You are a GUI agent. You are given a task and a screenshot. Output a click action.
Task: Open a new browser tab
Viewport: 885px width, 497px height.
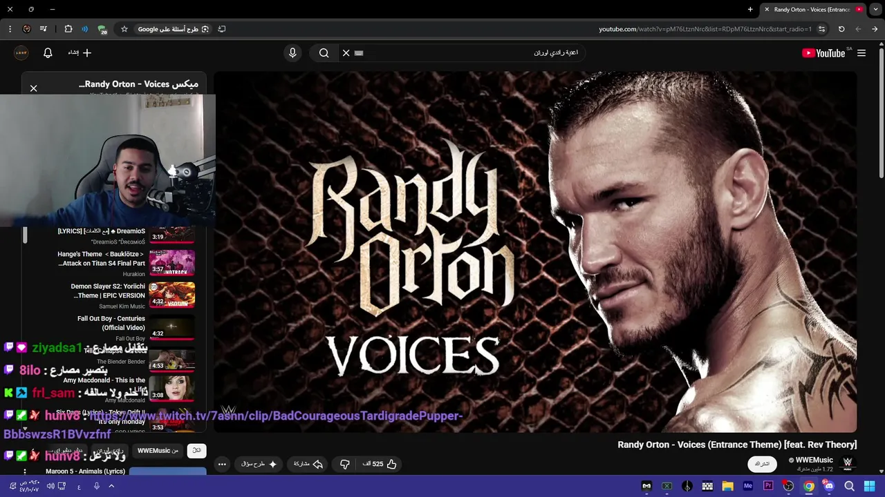point(750,10)
